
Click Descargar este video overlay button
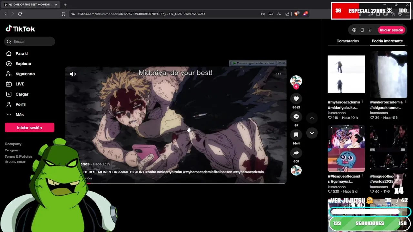pos(253,63)
